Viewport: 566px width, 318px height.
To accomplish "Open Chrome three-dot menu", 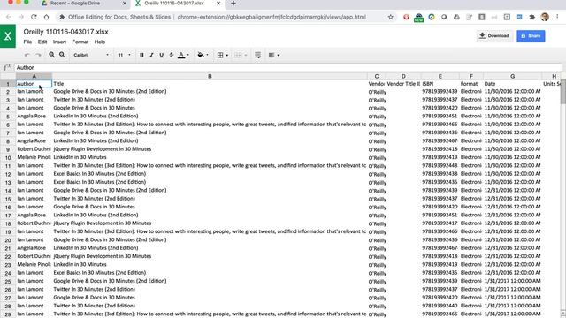I will point(557,17).
